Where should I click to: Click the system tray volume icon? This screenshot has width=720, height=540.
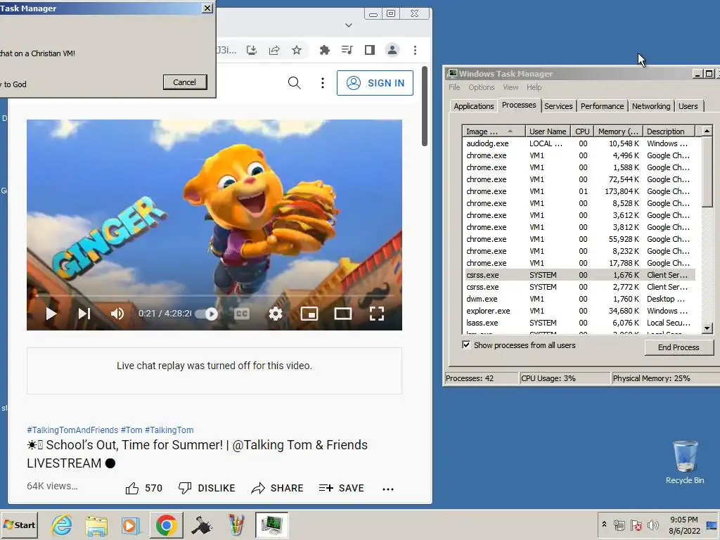(652, 525)
